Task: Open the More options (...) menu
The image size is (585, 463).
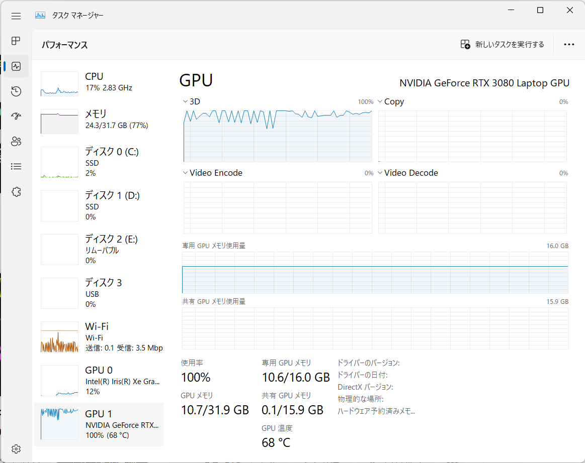Action: coord(569,44)
